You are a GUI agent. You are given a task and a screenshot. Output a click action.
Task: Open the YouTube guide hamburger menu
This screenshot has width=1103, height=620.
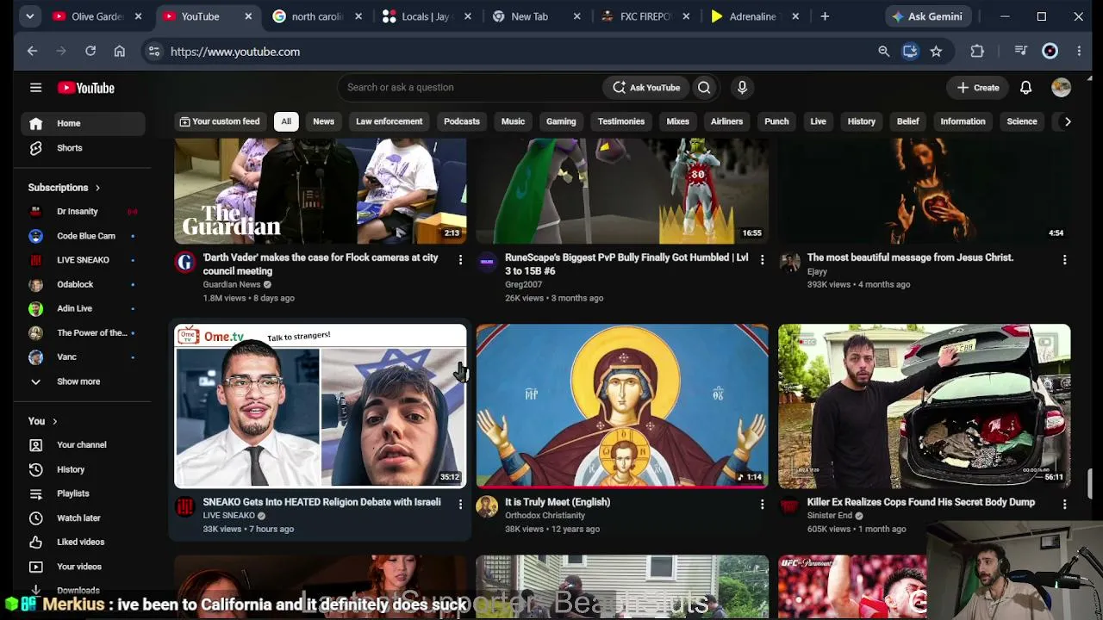click(x=35, y=87)
